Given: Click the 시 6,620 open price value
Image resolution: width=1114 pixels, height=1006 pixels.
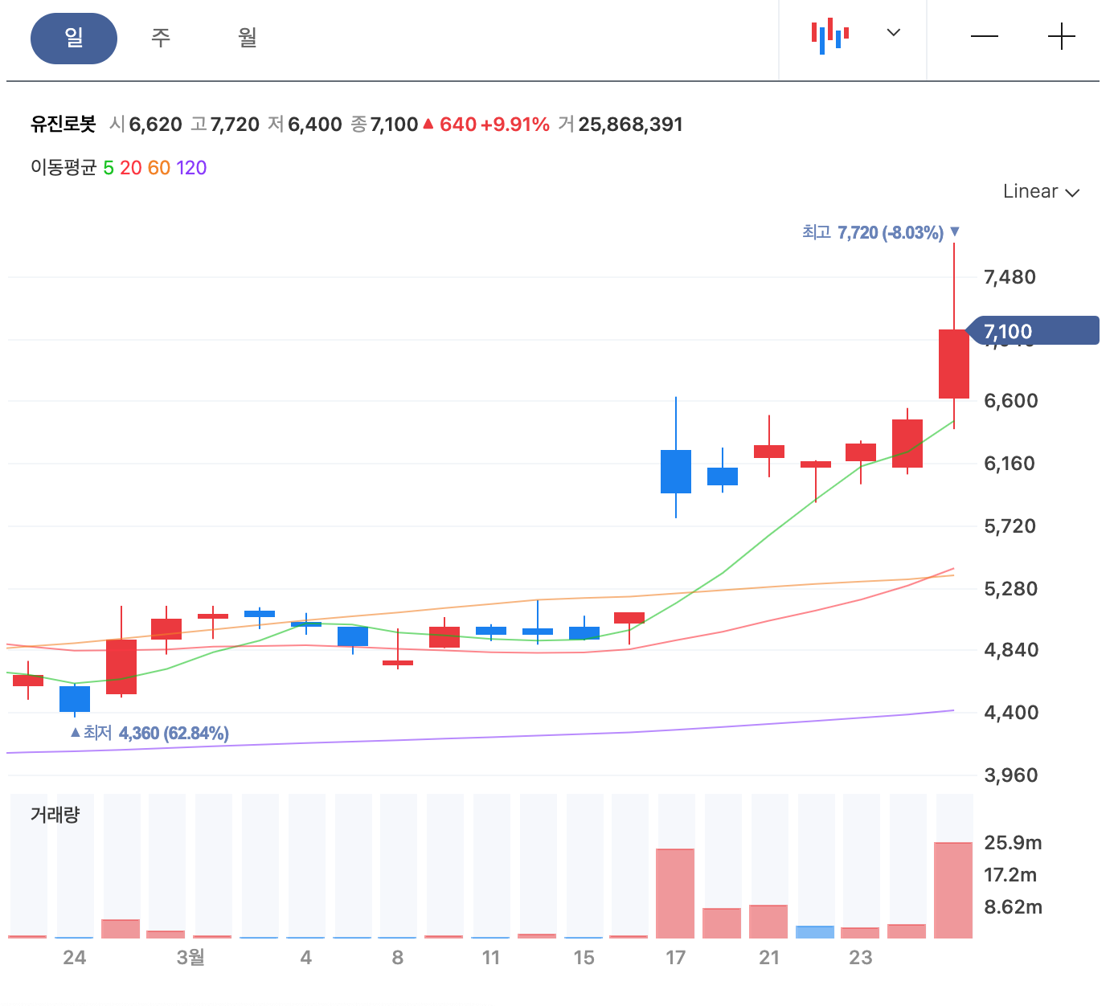Looking at the screenshot, I should [x=146, y=125].
